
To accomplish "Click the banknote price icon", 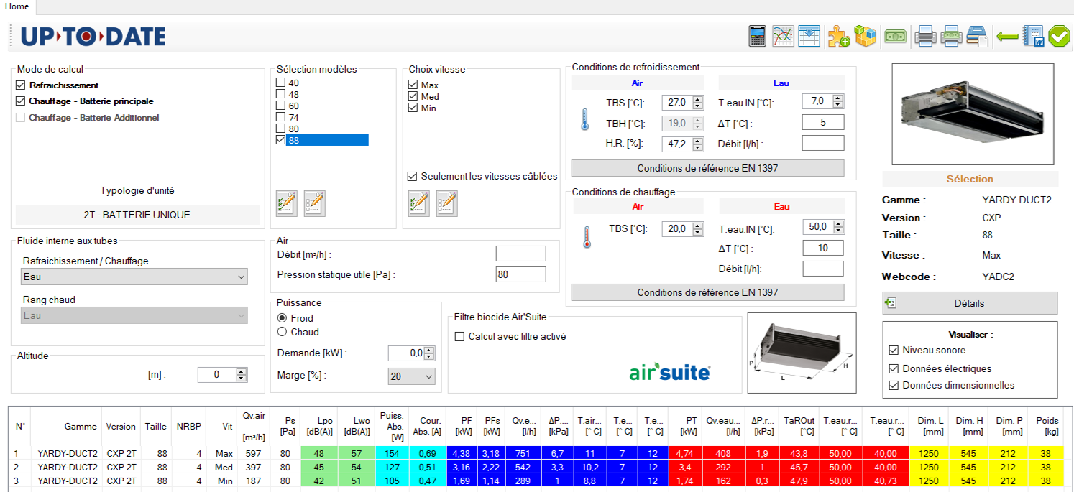I will click(895, 36).
